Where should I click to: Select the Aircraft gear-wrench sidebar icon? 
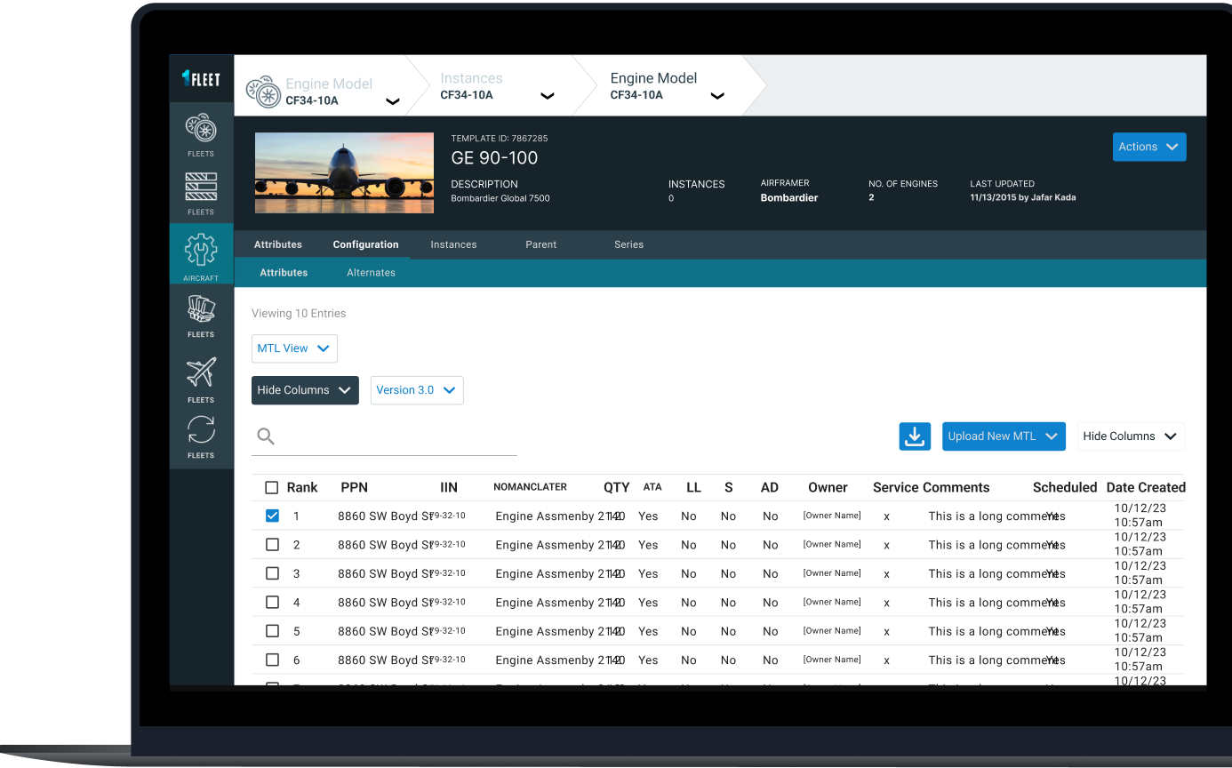coord(201,252)
